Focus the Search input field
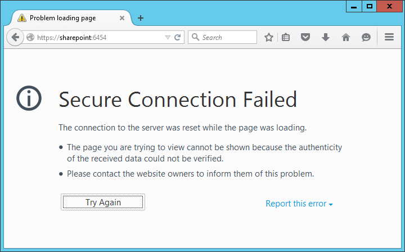Viewport: 405px width, 252px height. [222, 37]
